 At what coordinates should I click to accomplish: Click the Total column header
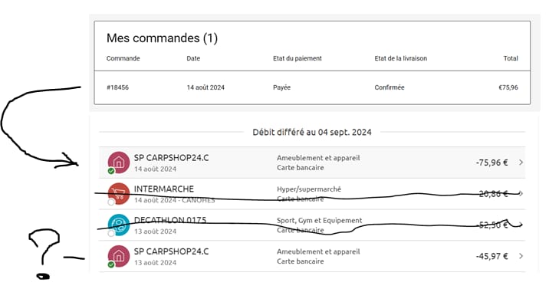pyautogui.click(x=511, y=58)
